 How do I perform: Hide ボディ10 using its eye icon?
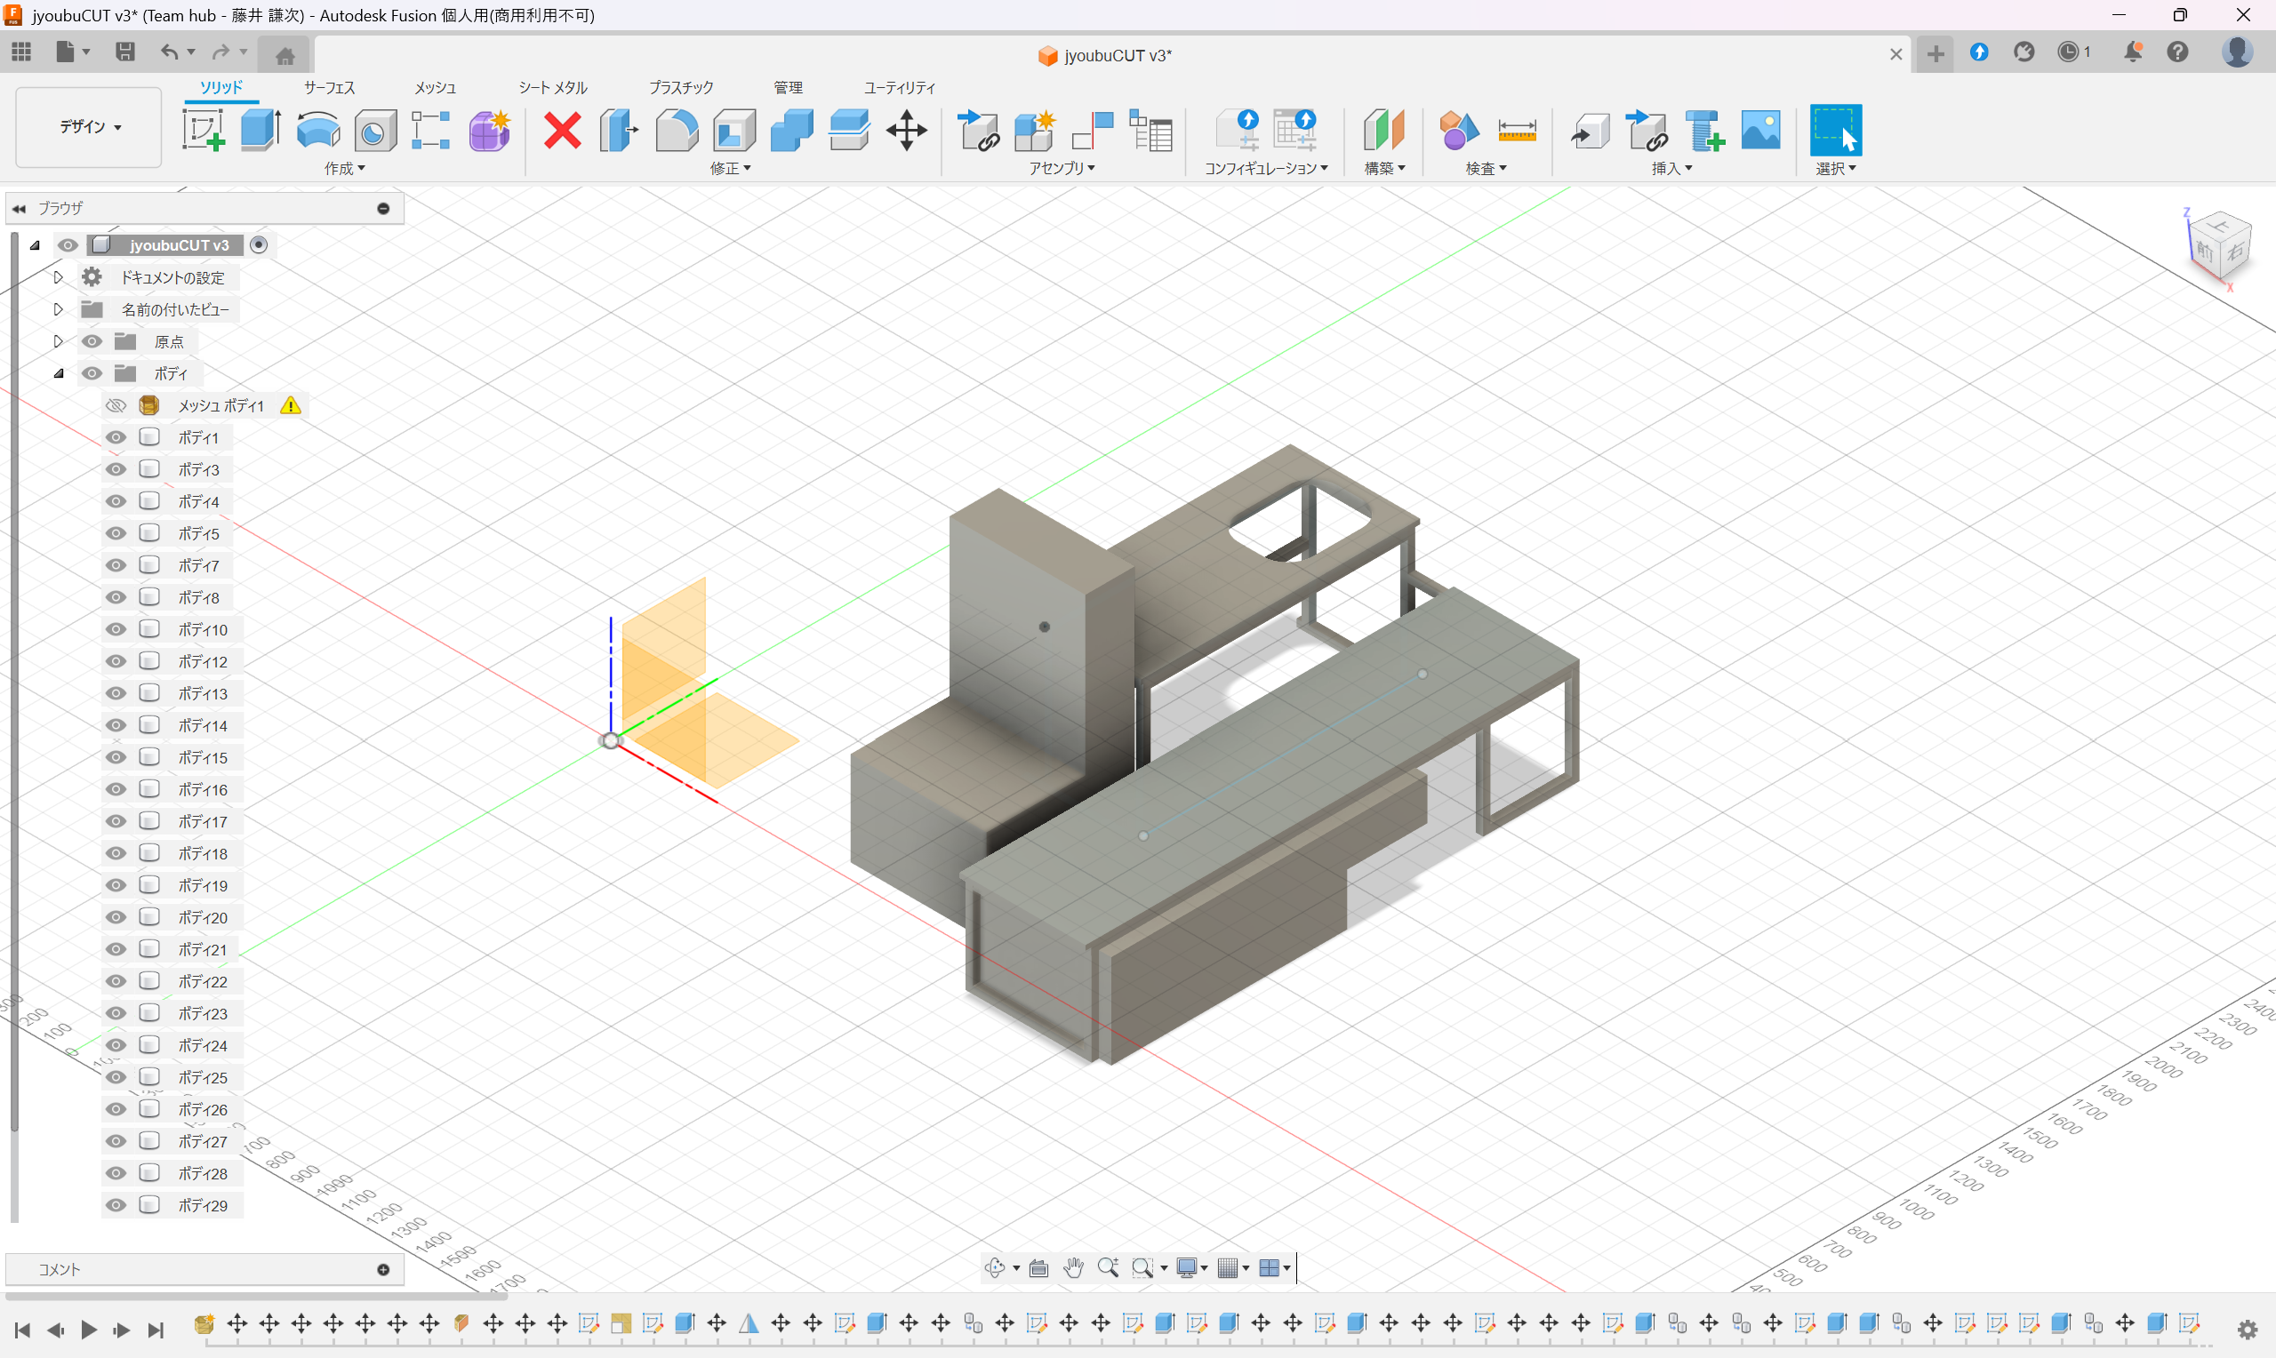[116, 629]
